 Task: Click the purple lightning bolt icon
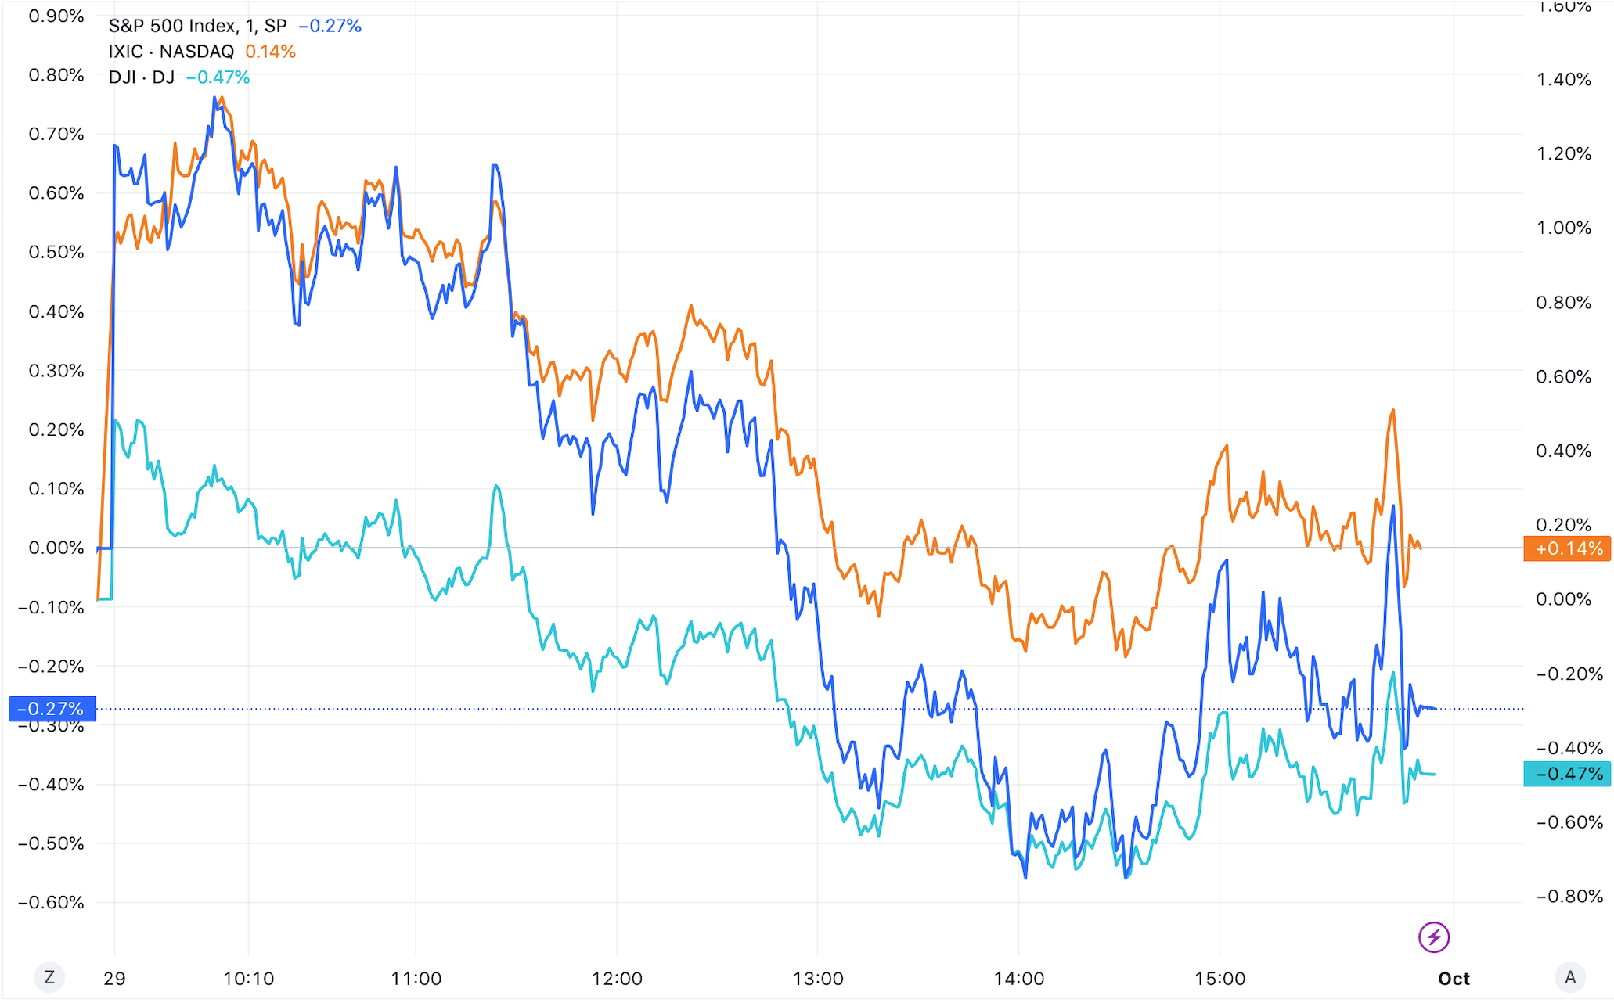[x=1434, y=936]
